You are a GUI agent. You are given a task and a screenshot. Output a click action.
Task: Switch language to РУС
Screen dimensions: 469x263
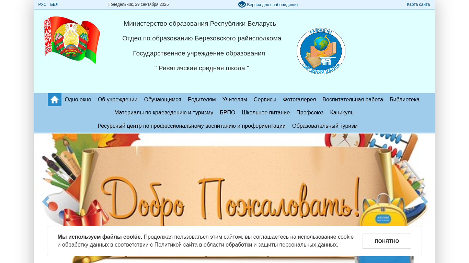pyautogui.click(x=43, y=4)
